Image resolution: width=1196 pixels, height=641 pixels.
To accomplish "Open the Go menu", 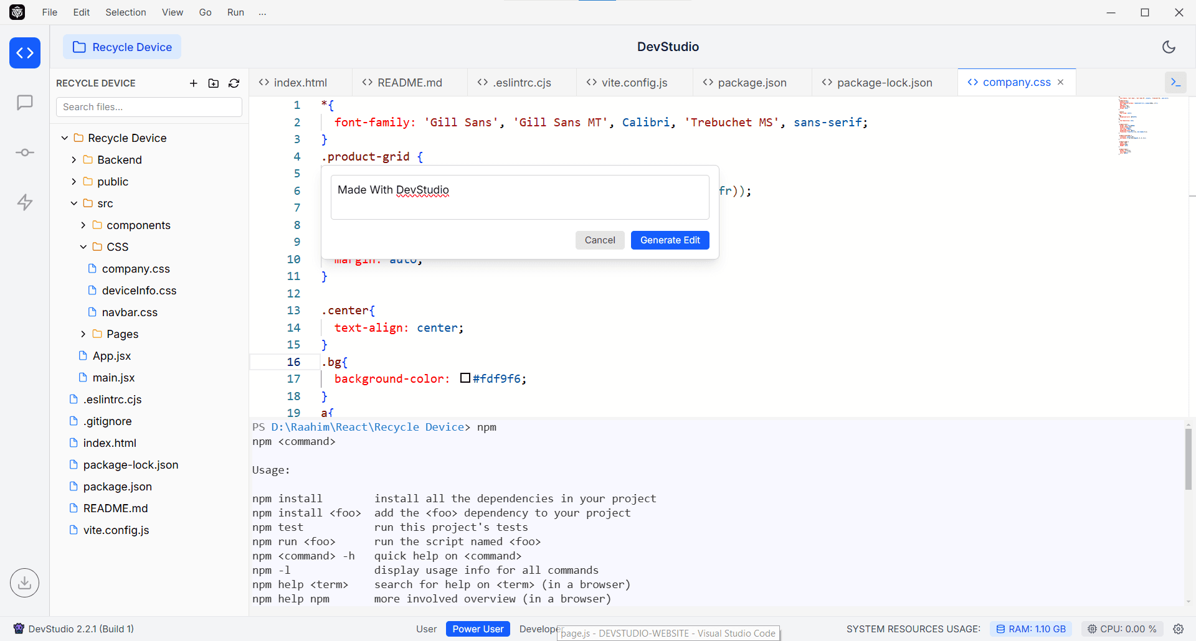I will pos(206,12).
